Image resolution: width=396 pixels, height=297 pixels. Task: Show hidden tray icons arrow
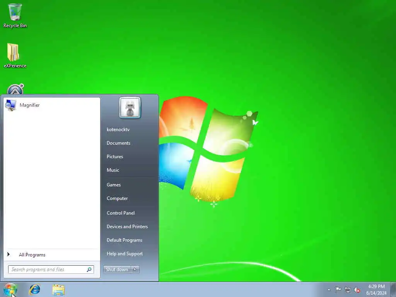pyautogui.click(x=329, y=290)
